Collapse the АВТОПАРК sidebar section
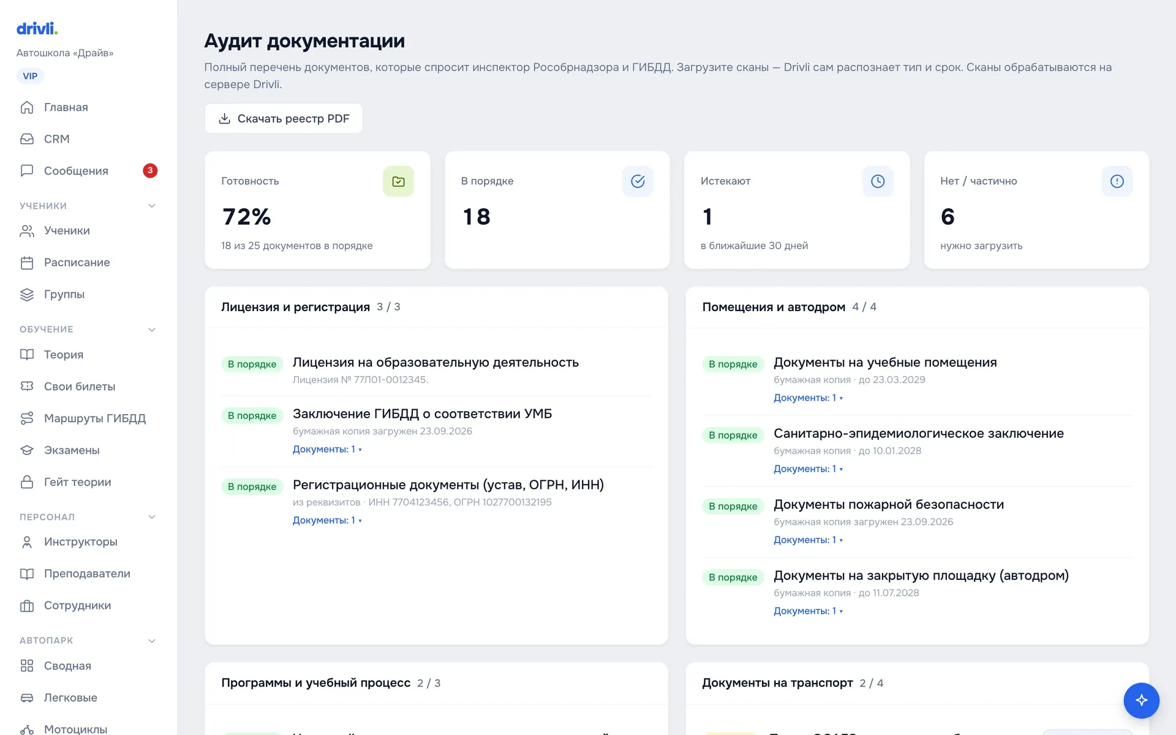 click(152, 641)
